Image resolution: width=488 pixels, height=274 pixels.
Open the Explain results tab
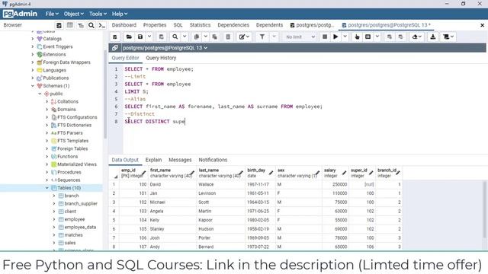pyautogui.click(x=153, y=160)
